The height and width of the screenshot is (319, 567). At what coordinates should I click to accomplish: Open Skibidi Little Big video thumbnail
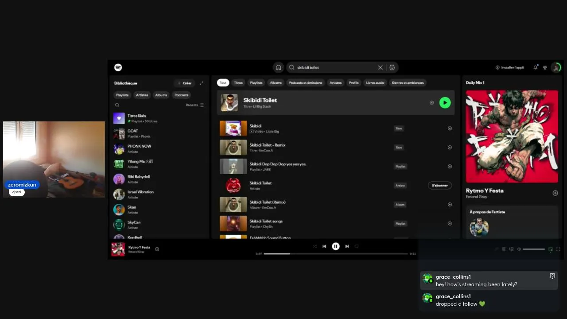tap(233, 128)
